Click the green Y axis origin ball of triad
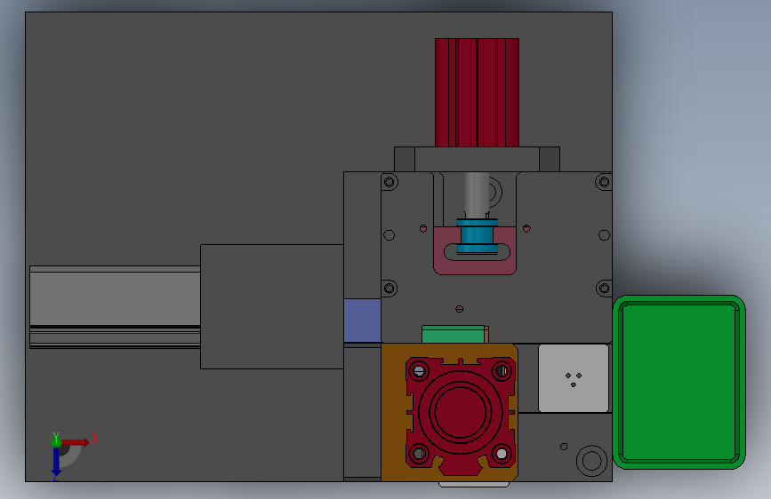771x499 pixels. [x=56, y=442]
